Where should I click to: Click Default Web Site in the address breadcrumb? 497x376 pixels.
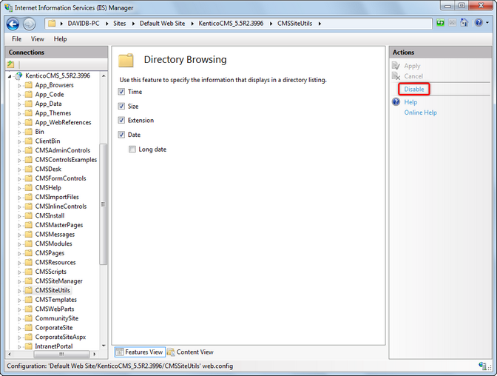(x=162, y=24)
